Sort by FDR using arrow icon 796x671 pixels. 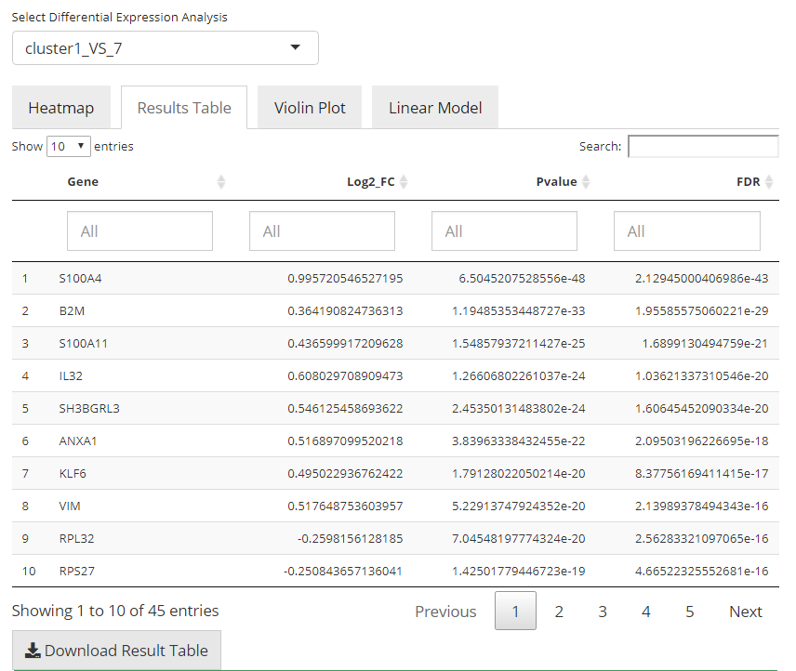click(x=769, y=182)
